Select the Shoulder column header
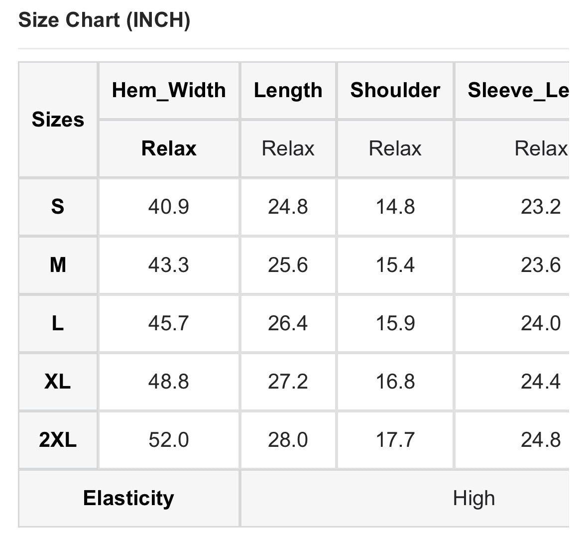This screenshot has width=587, height=537. pyautogui.click(x=395, y=91)
